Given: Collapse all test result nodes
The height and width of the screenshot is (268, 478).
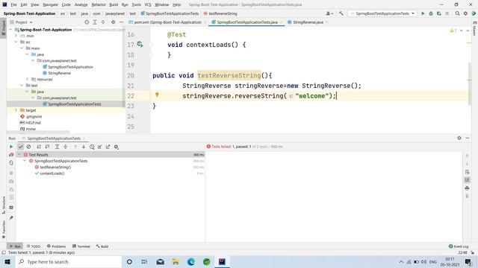Looking at the screenshot, I should click(x=66, y=147).
